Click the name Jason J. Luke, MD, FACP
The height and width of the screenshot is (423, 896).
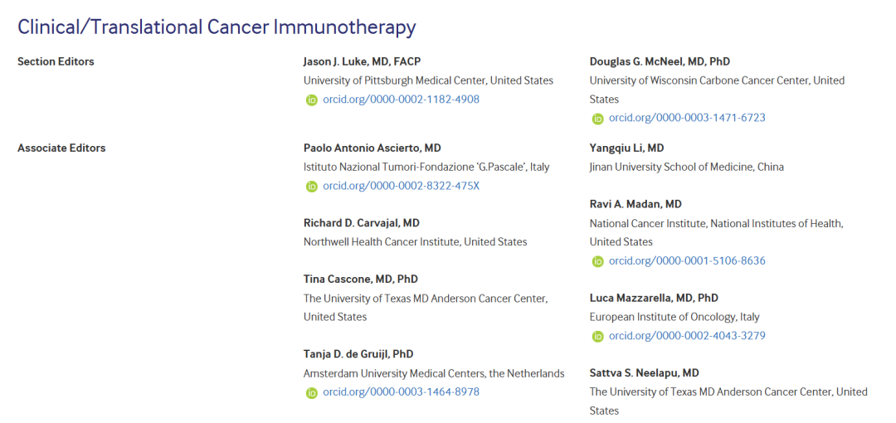click(x=363, y=61)
